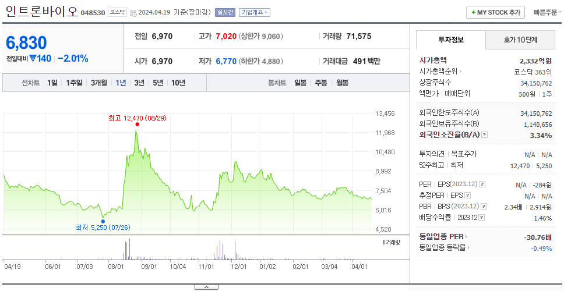Image resolution: width=564 pixels, height=291 pixels.
Task: Switch to the 일봉 candlestick chart
Action: click(300, 83)
